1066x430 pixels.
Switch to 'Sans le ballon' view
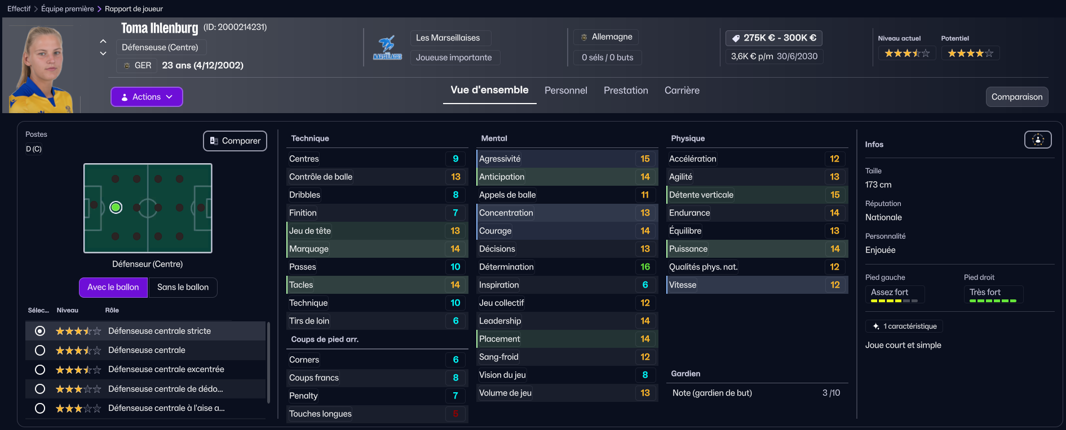click(x=183, y=287)
